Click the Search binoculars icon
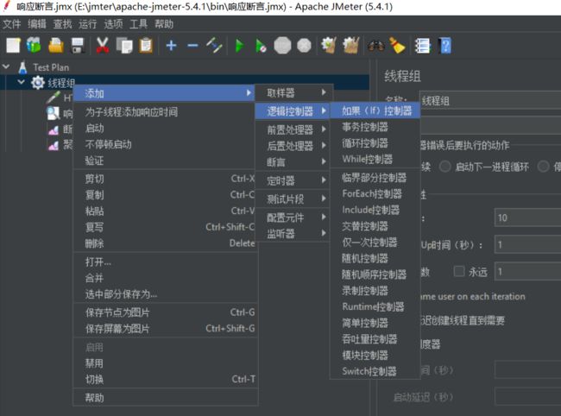The width and height of the screenshot is (561, 416). click(376, 46)
